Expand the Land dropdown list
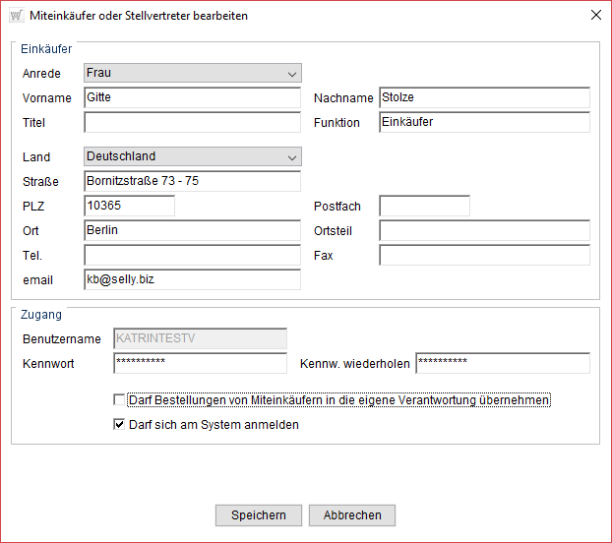This screenshot has width=612, height=543. coord(193,156)
